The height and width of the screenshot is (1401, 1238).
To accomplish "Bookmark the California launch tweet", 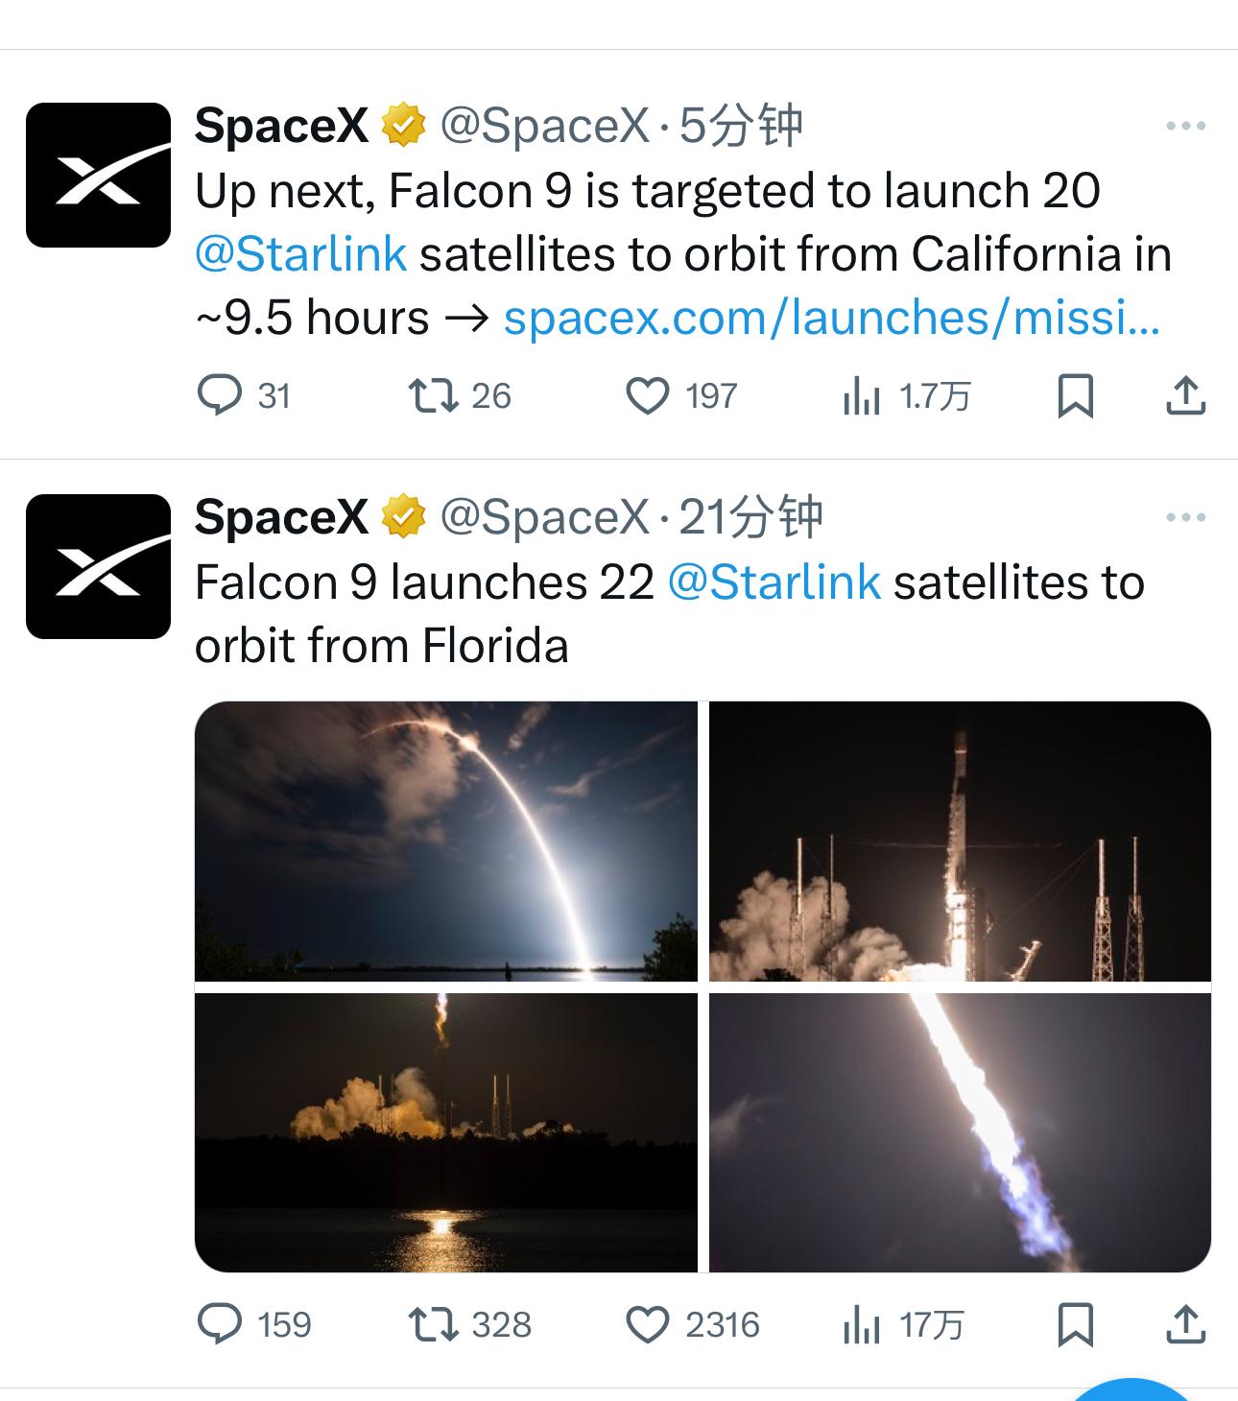I will pyautogui.click(x=1075, y=395).
